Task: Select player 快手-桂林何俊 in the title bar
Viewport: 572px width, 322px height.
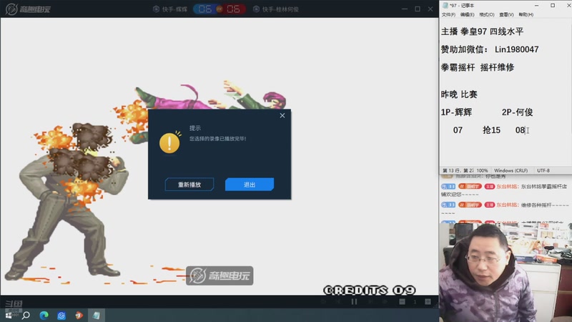Action: click(x=276, y=9)
